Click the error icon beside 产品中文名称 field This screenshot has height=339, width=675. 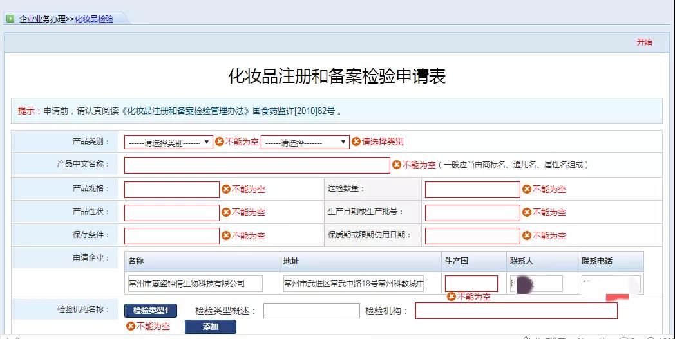[x=397, y=165]
